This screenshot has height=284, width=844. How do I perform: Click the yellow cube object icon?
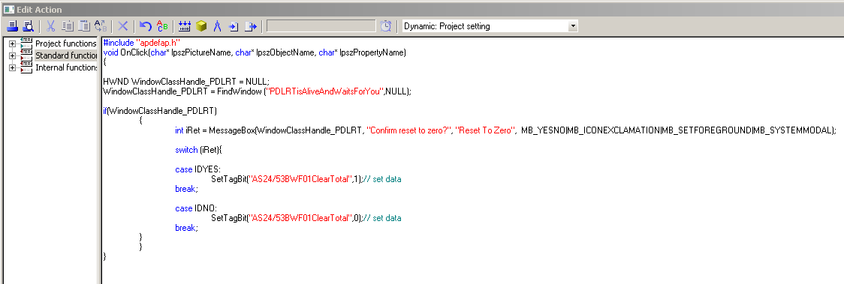tap(201, 26)
